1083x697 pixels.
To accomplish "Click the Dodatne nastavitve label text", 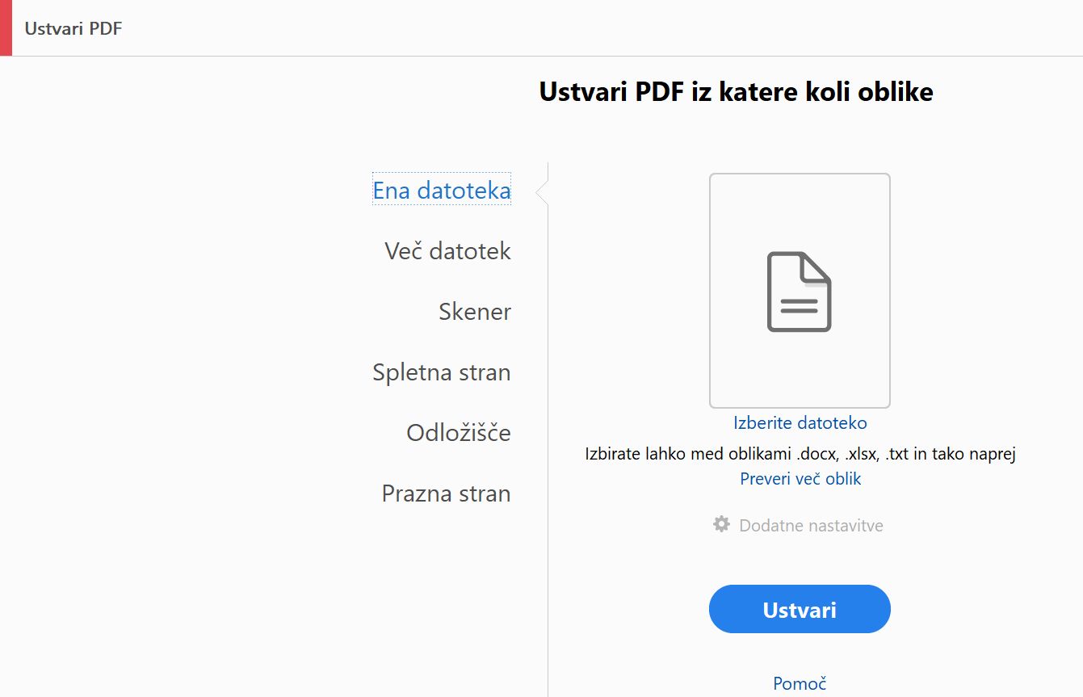I will (811, 525).
